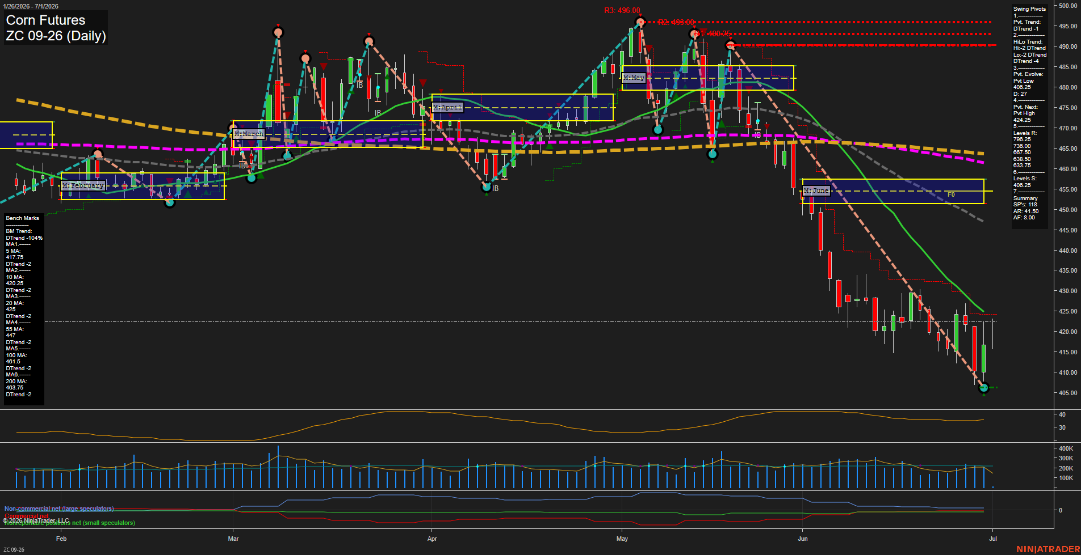Screen dimensions: 1081x555
Task: Click the May date axis label
Action: coord(622,539)
